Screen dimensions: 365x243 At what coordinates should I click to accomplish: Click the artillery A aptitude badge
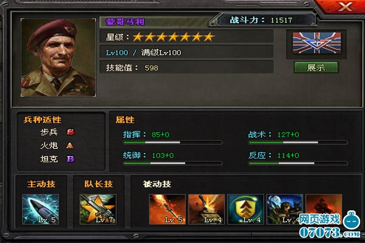70,146
